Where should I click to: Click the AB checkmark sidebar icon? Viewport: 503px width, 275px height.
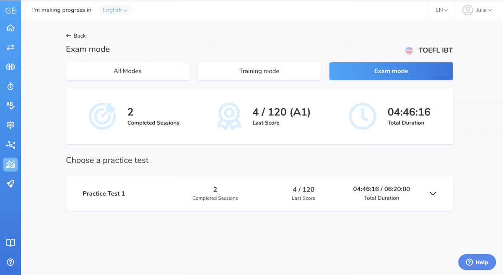[10, 106]
